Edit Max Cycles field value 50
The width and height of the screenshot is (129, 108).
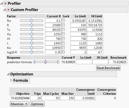pos(51,98)
